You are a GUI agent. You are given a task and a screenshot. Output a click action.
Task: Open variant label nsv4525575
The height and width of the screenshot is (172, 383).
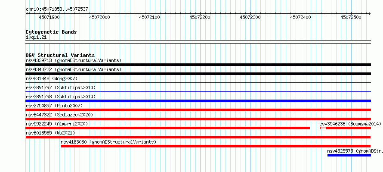tap(355, 151)
